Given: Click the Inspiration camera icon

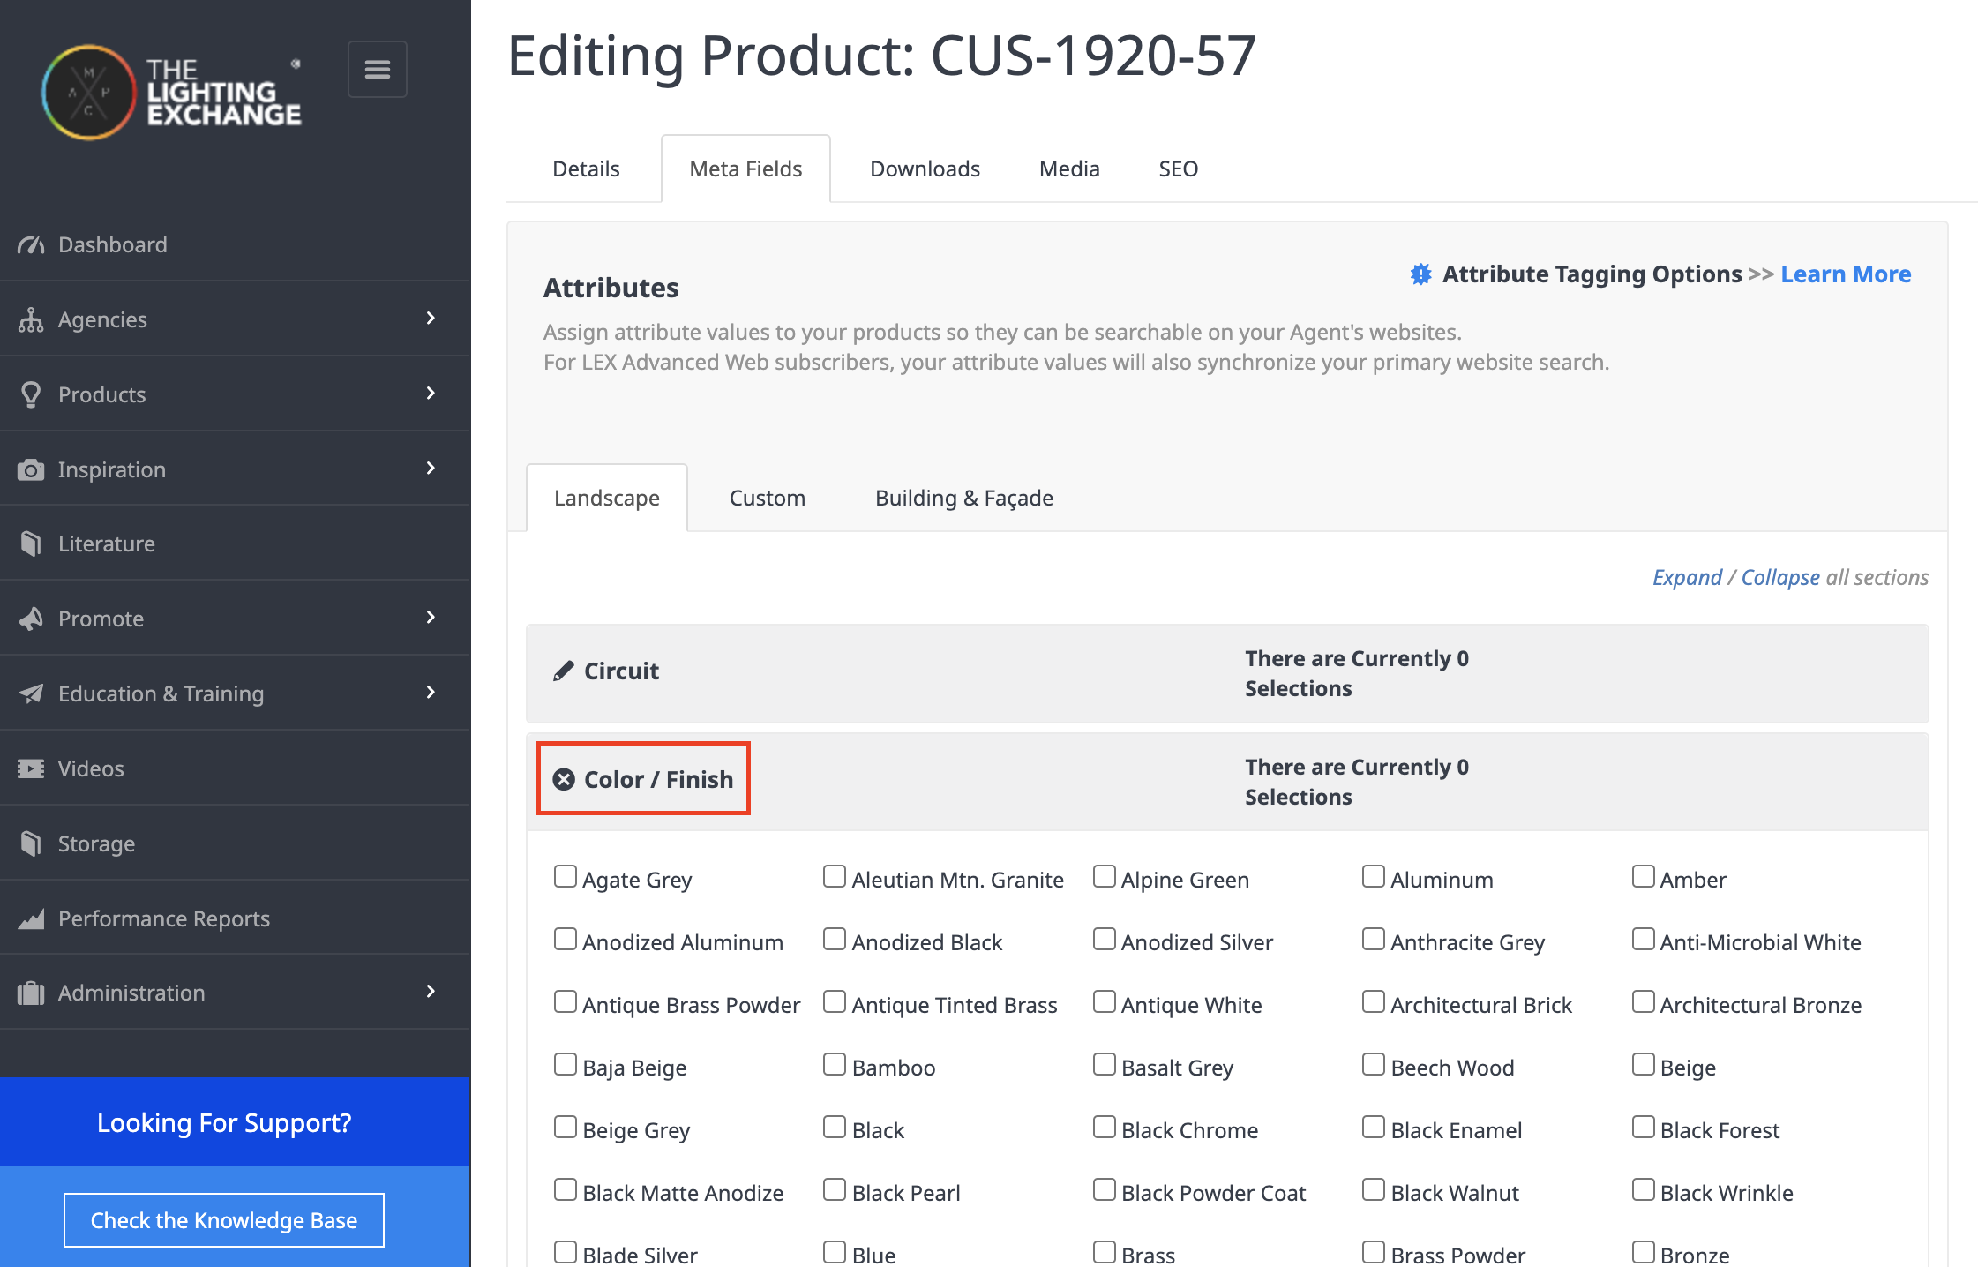Looking at the screenshot, I should (x=31, y=469).
